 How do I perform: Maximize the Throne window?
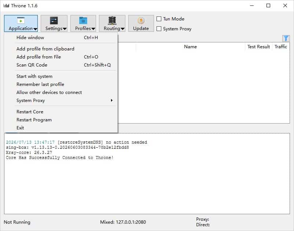click(268, 5)
